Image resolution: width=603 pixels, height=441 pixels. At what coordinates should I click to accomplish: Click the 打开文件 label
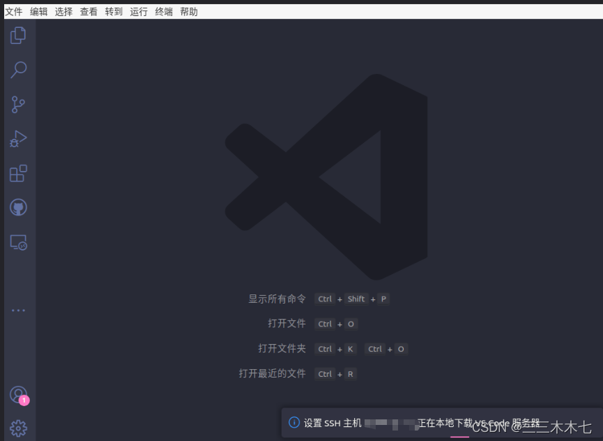pos(287,324)
